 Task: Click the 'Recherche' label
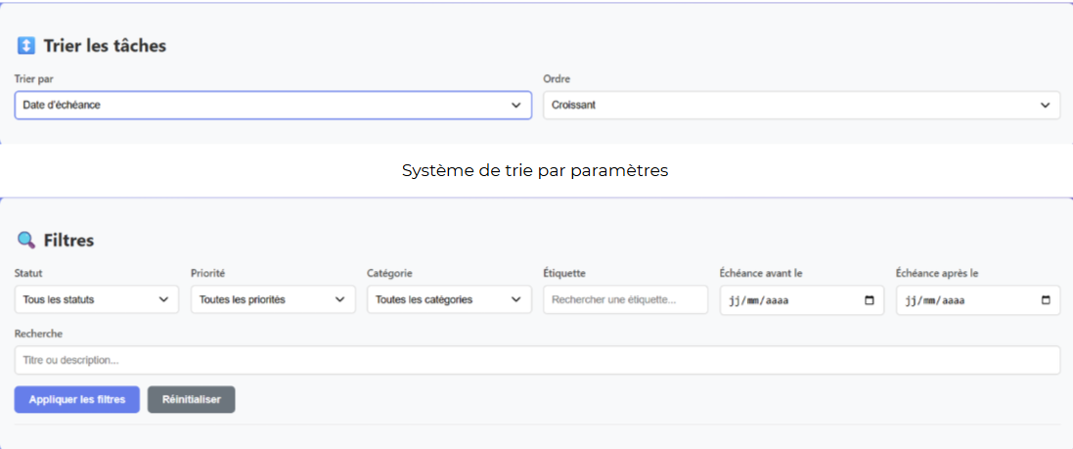click(x=38, y=334)
